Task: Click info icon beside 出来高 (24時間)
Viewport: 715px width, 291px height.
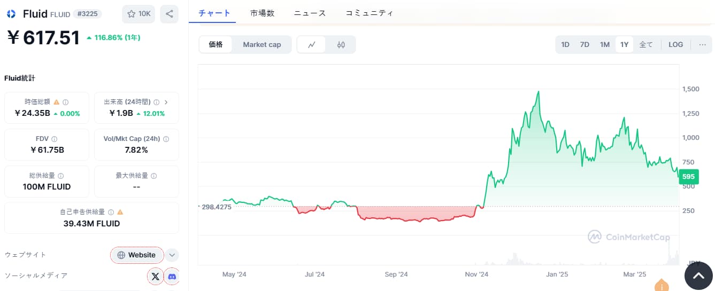Action: tap(157, 102)
